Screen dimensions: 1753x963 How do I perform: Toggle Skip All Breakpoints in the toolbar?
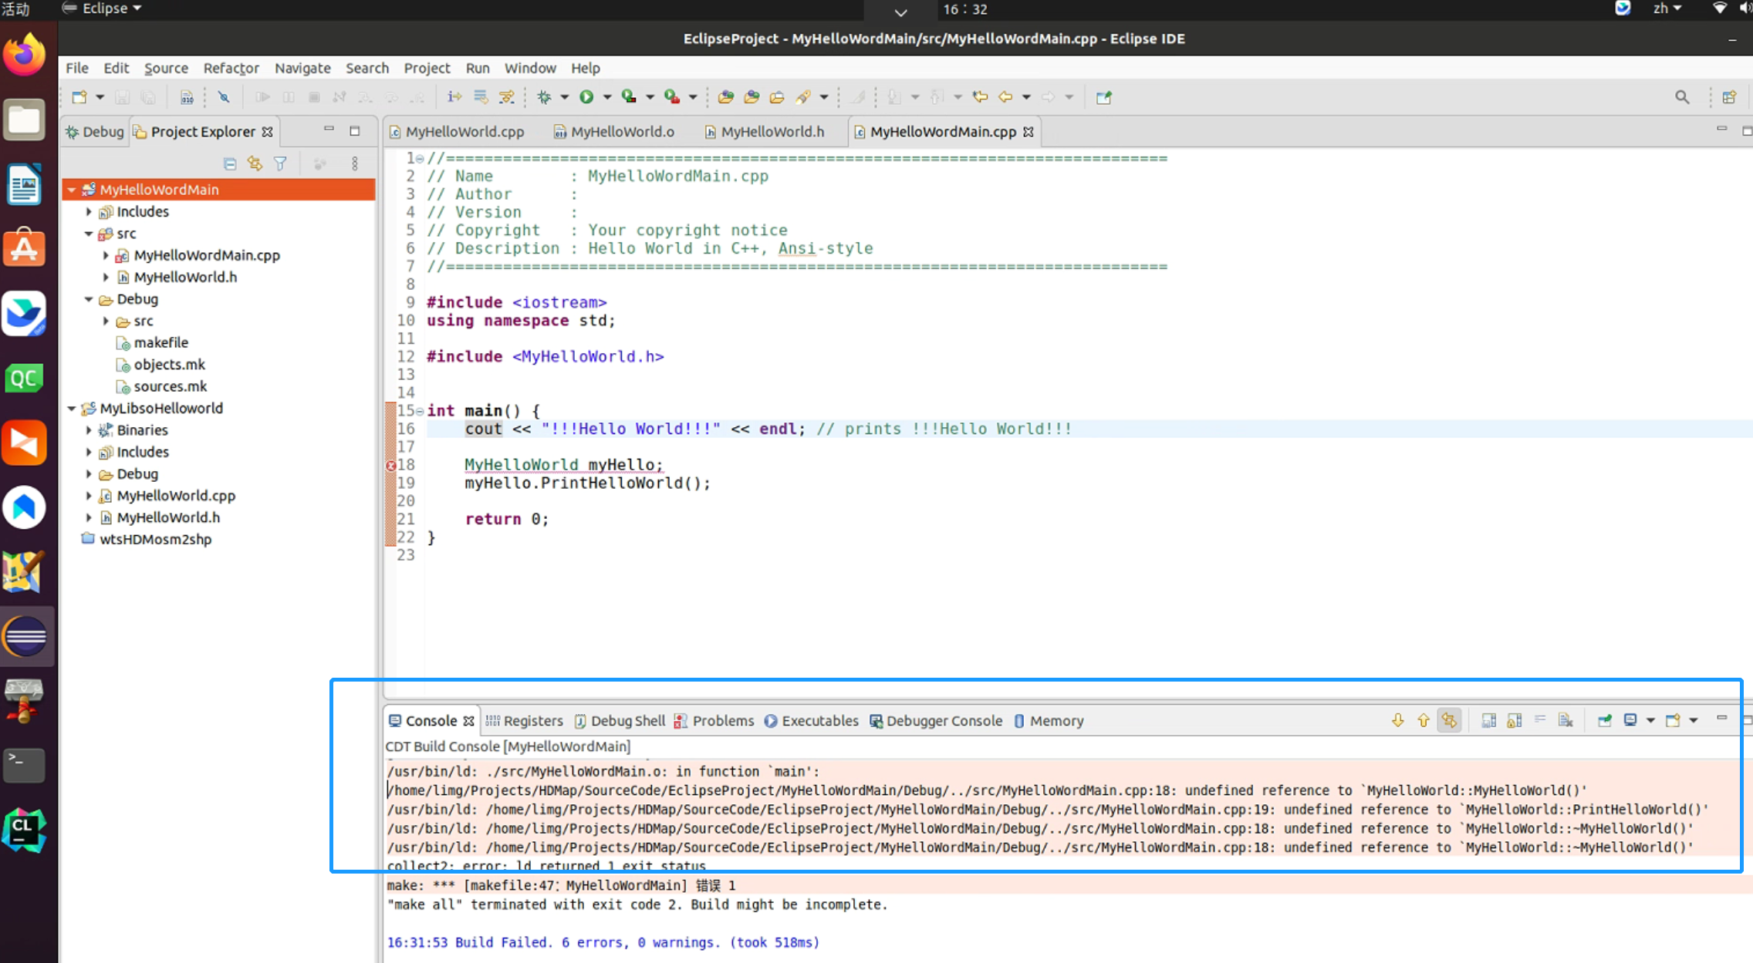[224, 96]
